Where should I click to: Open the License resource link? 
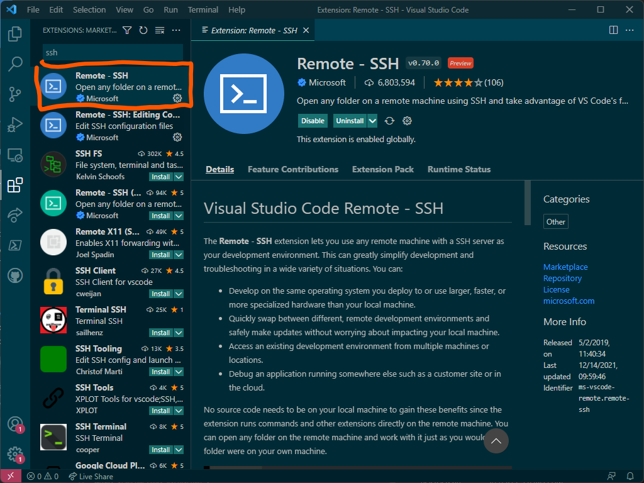pyautogui.click(x=556, y=289)
